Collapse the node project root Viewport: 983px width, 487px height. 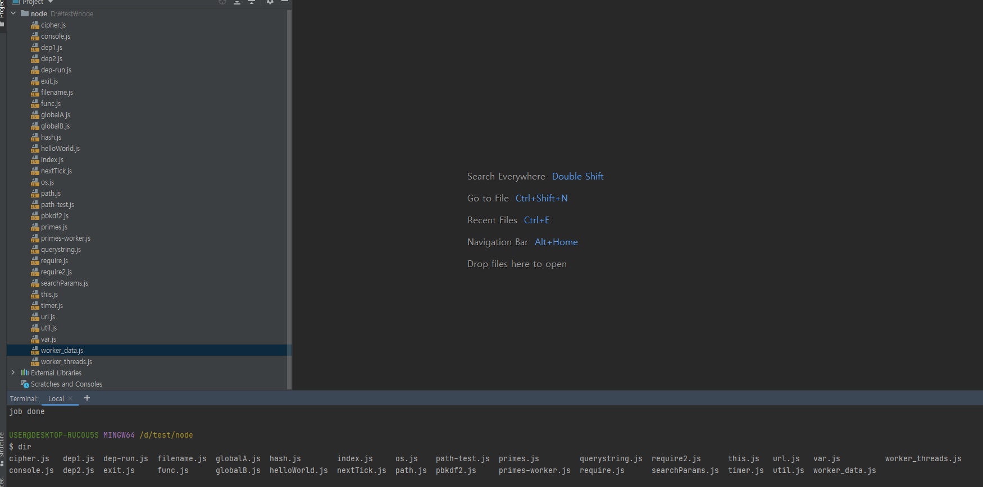[13, 13]
